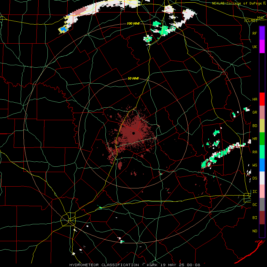The image size is (267, 267).
Task: Click the RF legend label
Action: point(255,33)
